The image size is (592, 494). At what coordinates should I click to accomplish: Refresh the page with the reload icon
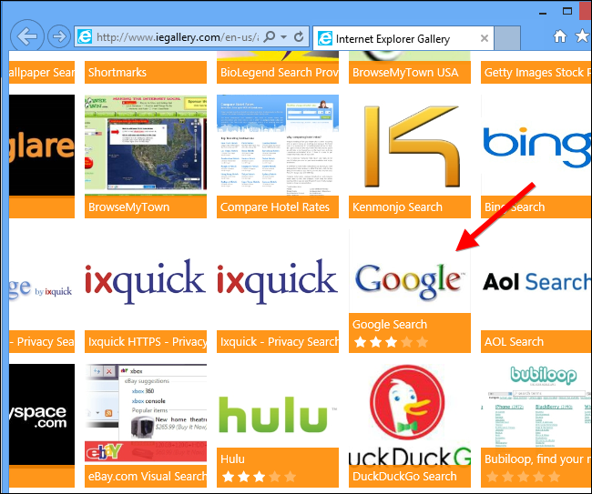pos(299,36)
